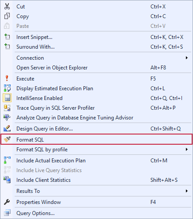This screenshot has height=219, width=193.
Task: Click the Design Query in Editor icon
Action: pos(7,128)
